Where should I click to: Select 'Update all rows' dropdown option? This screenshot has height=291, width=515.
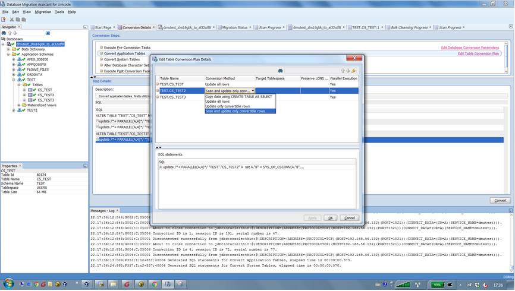pos(240,102)
